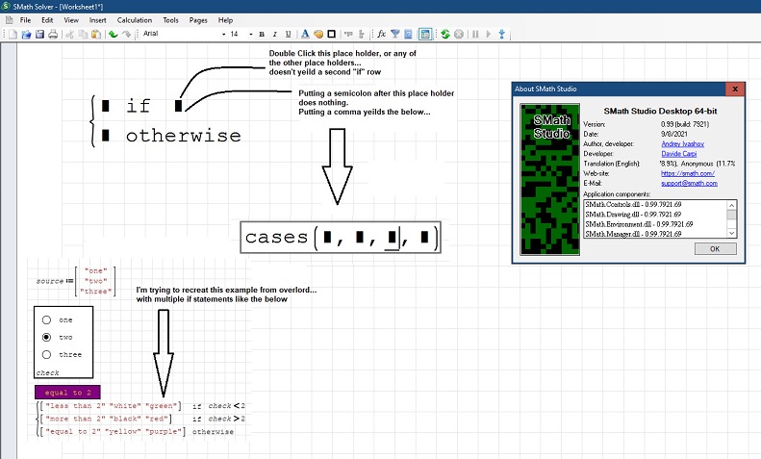Select the "three" radio button
Image resolution: width=761 pixels, height=459 pixels.
coord(45,355)
